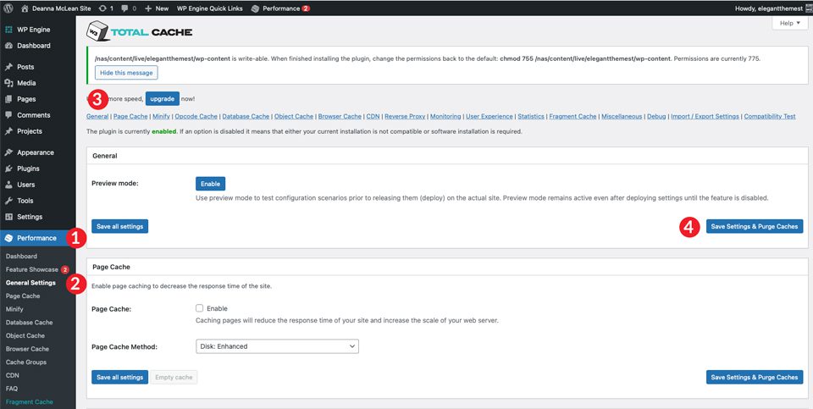Click the blue upgrade button
813x409 pixels.
coord(162,98)
